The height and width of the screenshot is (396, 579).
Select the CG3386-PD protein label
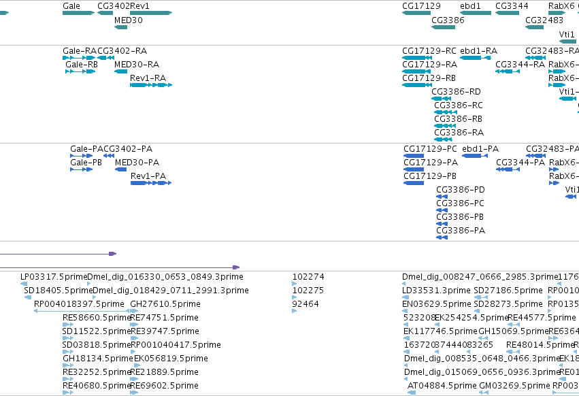coord(461,190)
